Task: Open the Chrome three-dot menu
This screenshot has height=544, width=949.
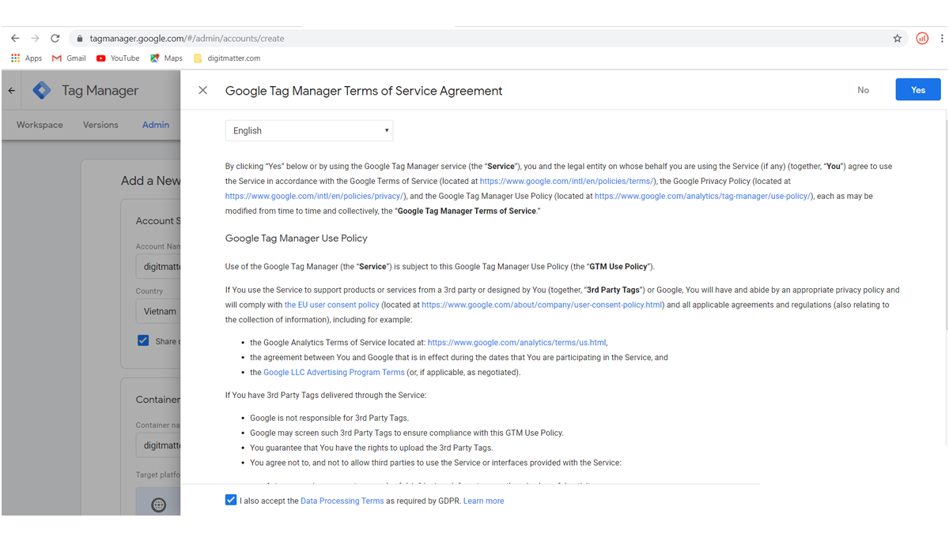Action: coord(942,38)
